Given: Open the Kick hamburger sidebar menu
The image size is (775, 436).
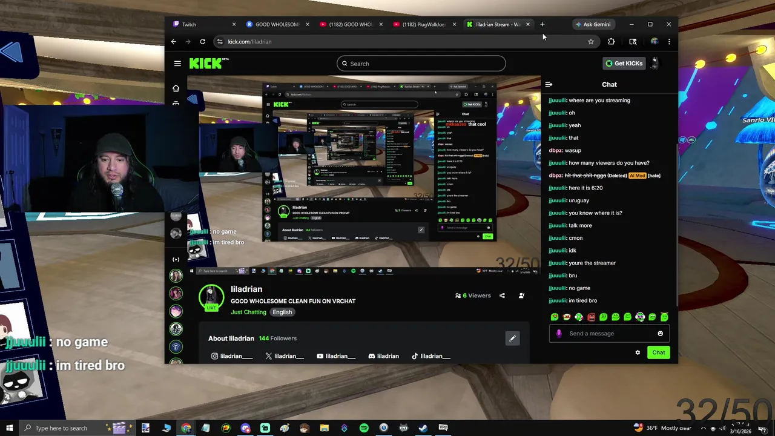Looking at the screenshot, I should 177,64.
